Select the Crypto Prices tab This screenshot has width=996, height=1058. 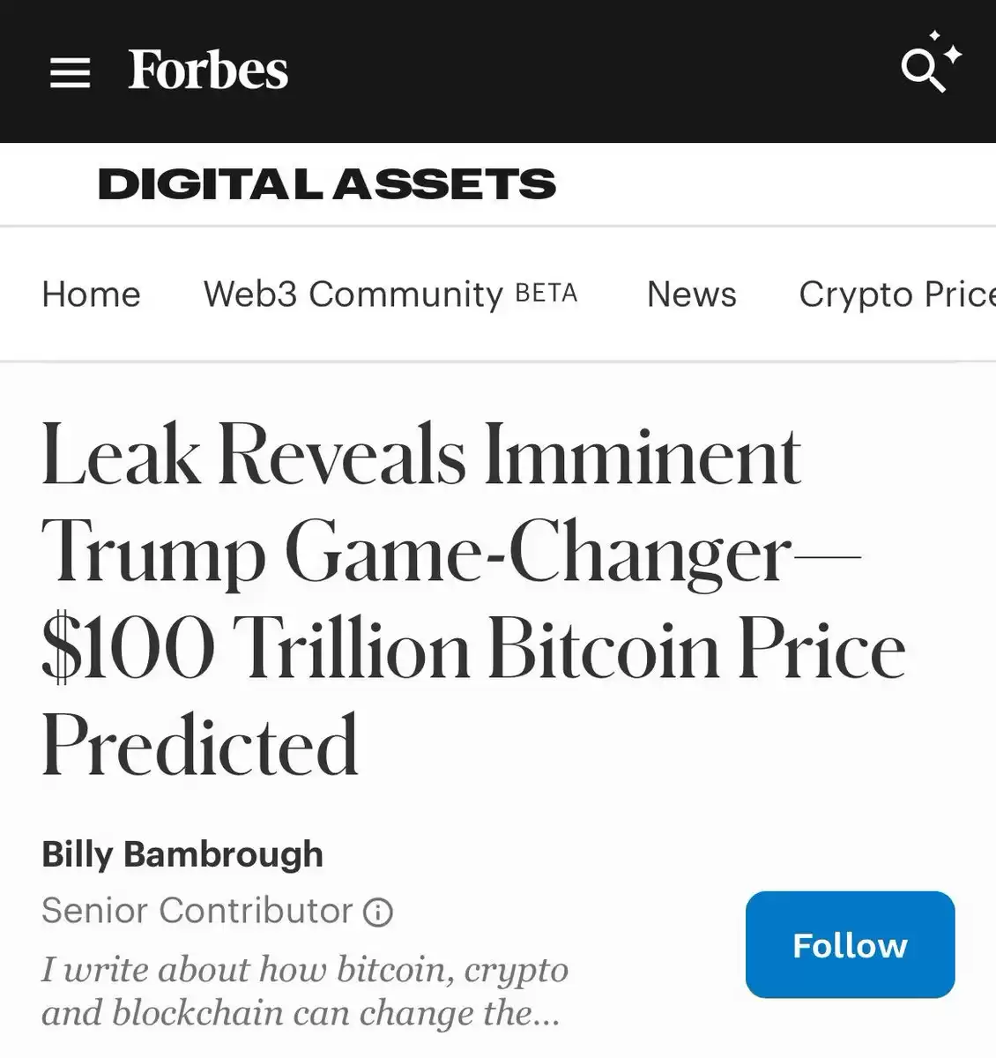897,294
